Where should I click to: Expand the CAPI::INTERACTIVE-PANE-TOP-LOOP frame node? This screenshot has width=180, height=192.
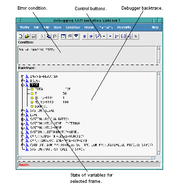pos(22,141)
